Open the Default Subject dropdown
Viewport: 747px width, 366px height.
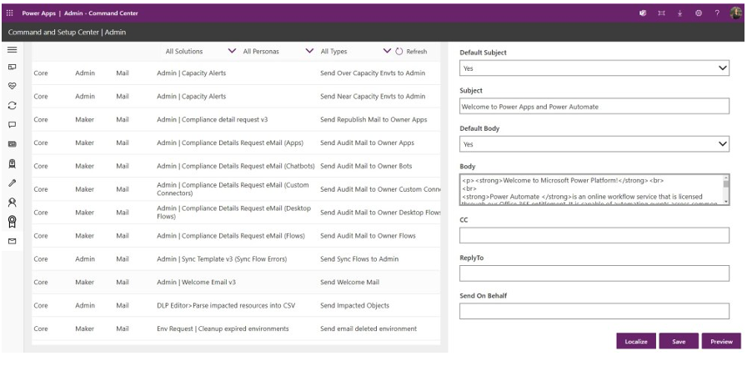pyautogui.click(x=594, y=69)
